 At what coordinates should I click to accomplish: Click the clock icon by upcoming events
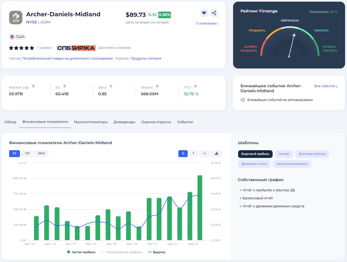(243, 100)
